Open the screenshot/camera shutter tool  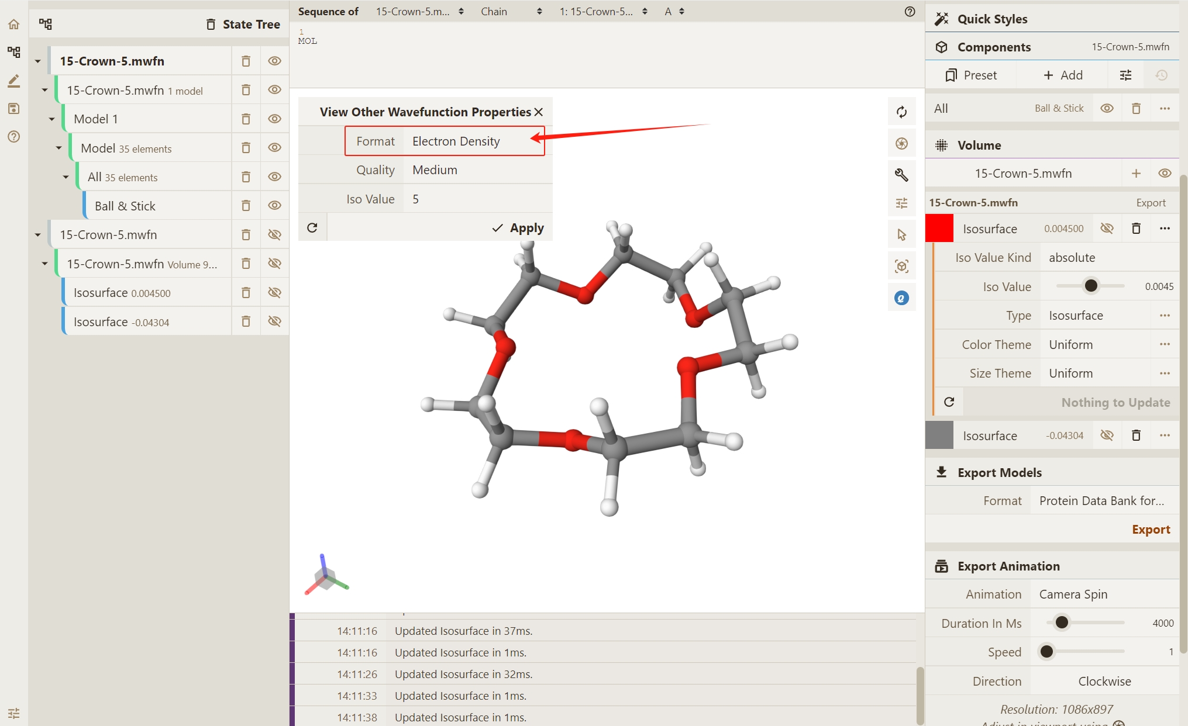point(901,144)
